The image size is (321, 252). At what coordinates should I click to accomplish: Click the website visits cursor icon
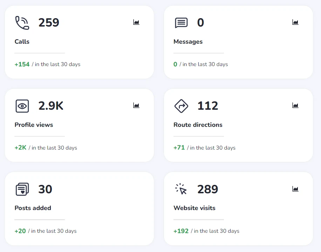[x=181, y=189]
